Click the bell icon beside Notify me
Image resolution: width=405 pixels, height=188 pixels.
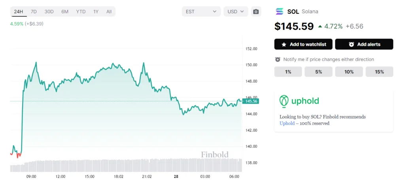coord(278,60)
